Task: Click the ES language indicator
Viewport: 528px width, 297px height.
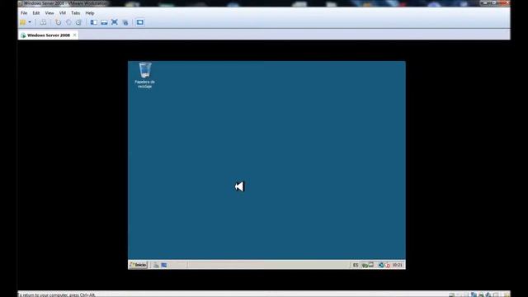Action: [x=356, y=266]
